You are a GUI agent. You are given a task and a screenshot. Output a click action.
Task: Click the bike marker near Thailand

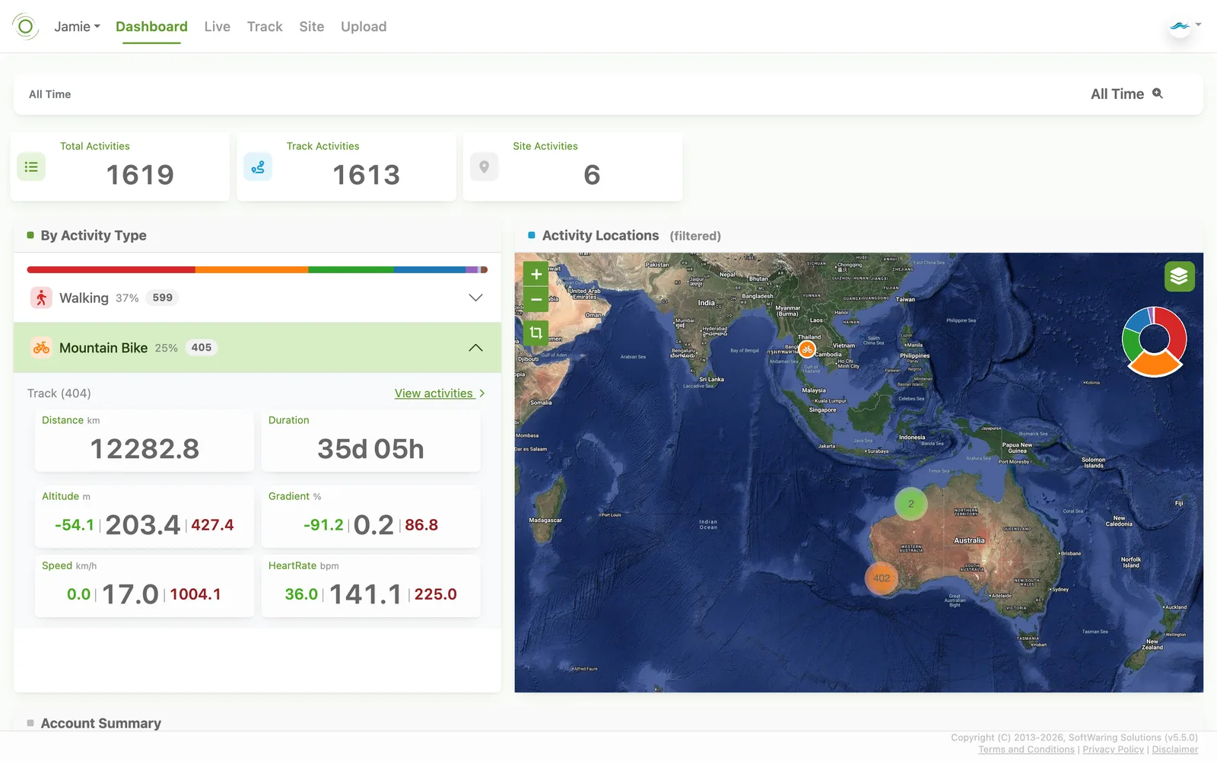coord(807,349)
